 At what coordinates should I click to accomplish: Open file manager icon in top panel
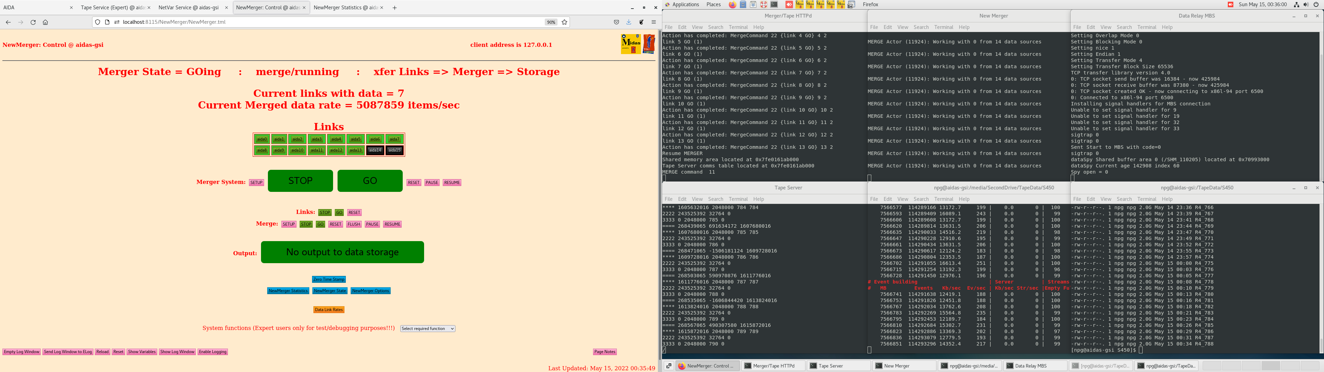coord(743,4)
